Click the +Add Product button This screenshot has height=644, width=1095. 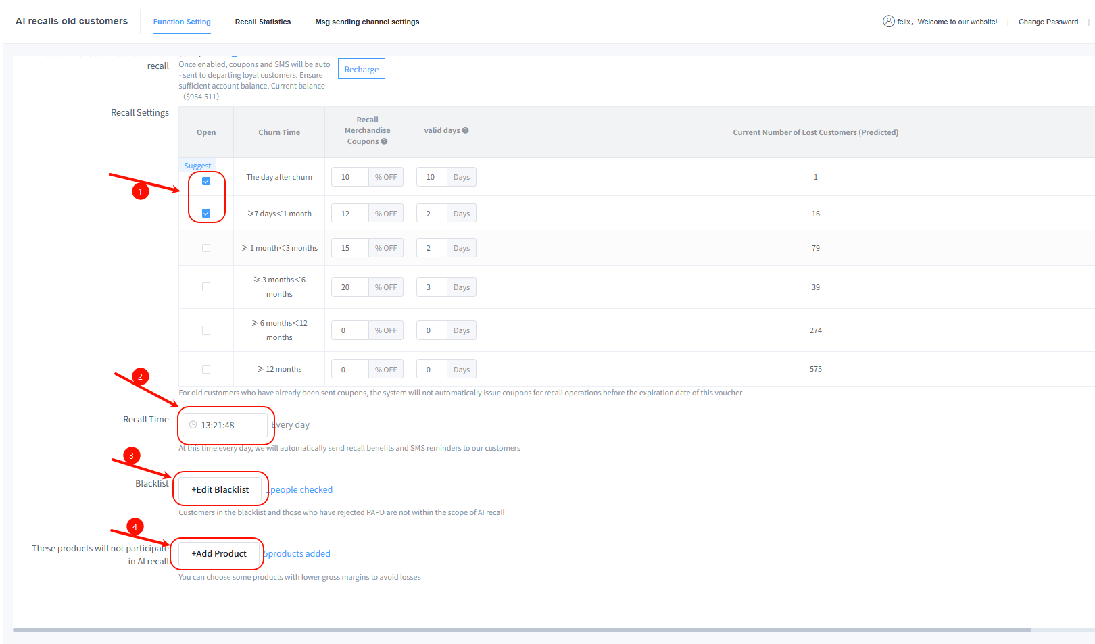click(x=219, y=553)
